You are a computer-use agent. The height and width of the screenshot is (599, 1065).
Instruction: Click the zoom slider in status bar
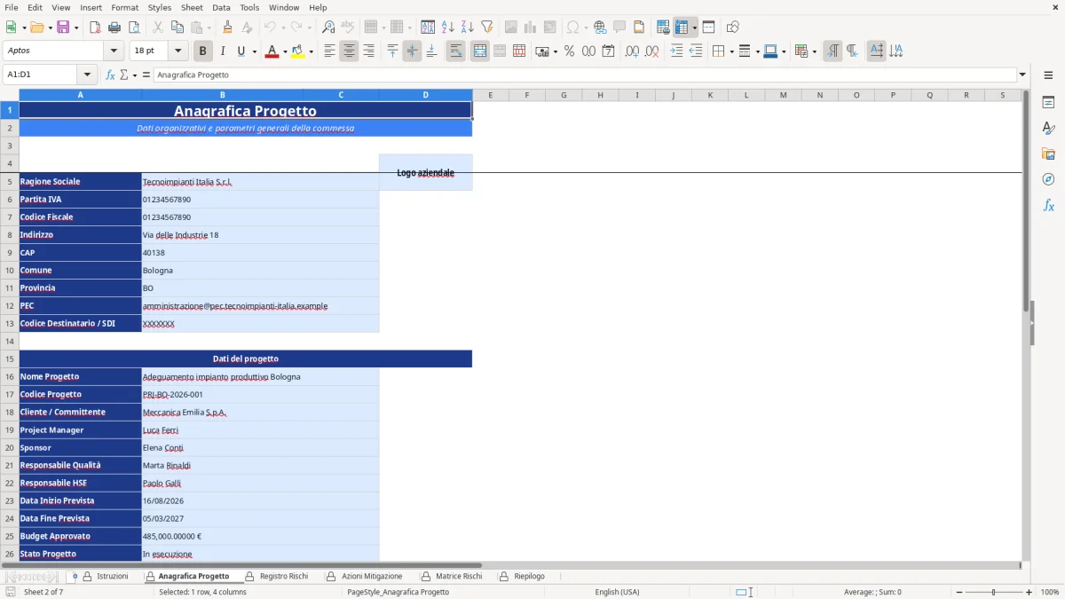click(994, 592)
